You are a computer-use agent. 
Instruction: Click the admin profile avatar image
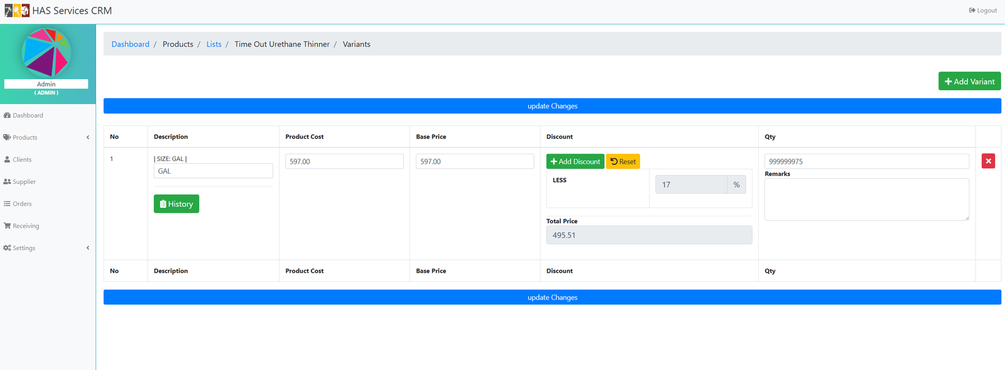tap(46, 53)
